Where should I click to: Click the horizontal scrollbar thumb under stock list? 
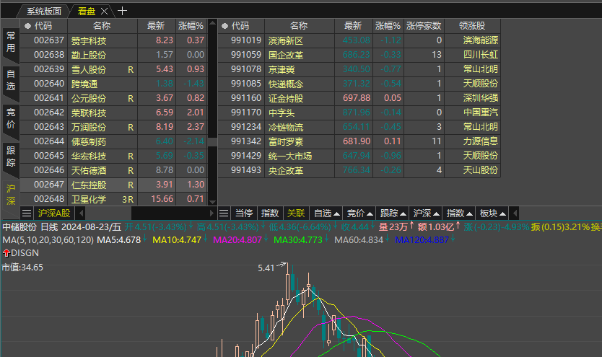click(108, 213)
